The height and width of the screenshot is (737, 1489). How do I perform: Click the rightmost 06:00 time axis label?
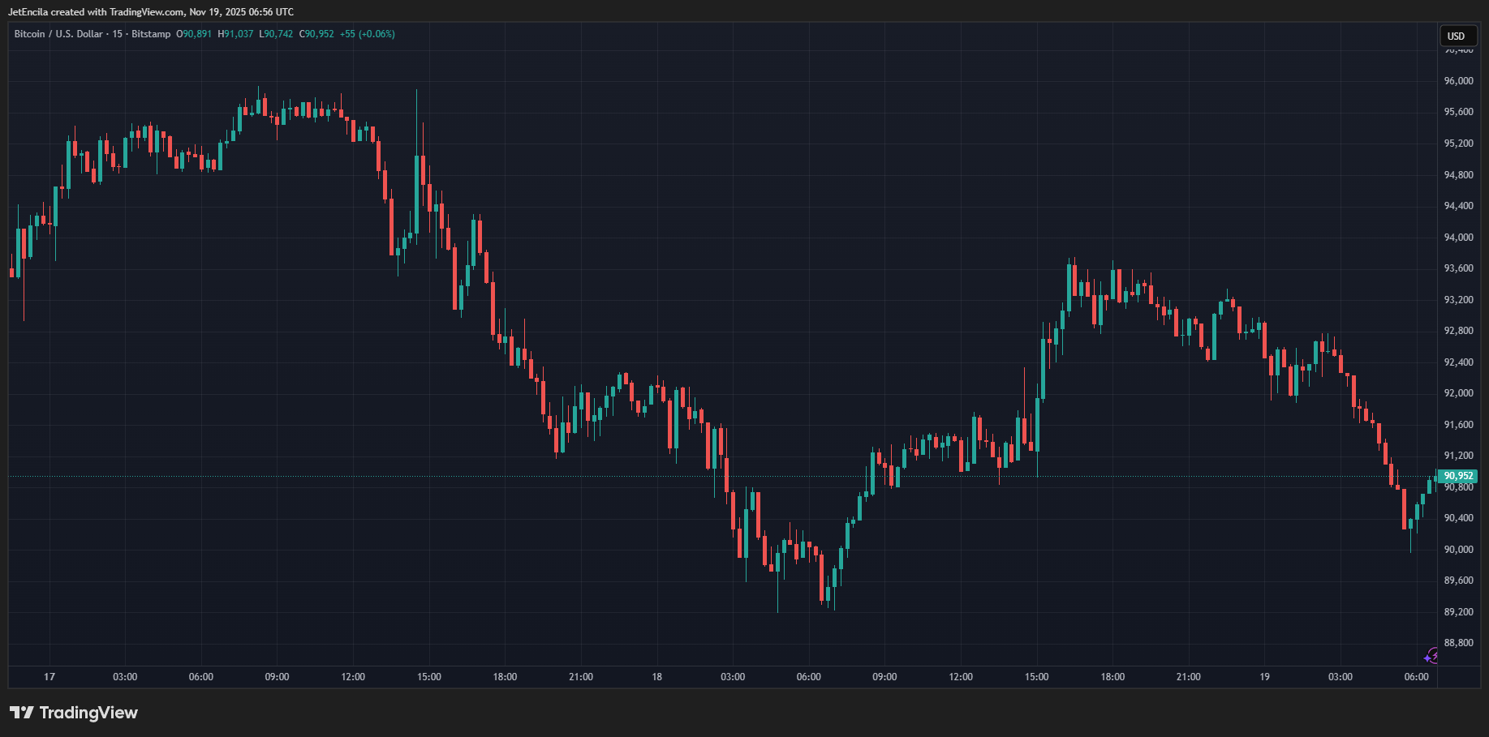coord(1416,677)
